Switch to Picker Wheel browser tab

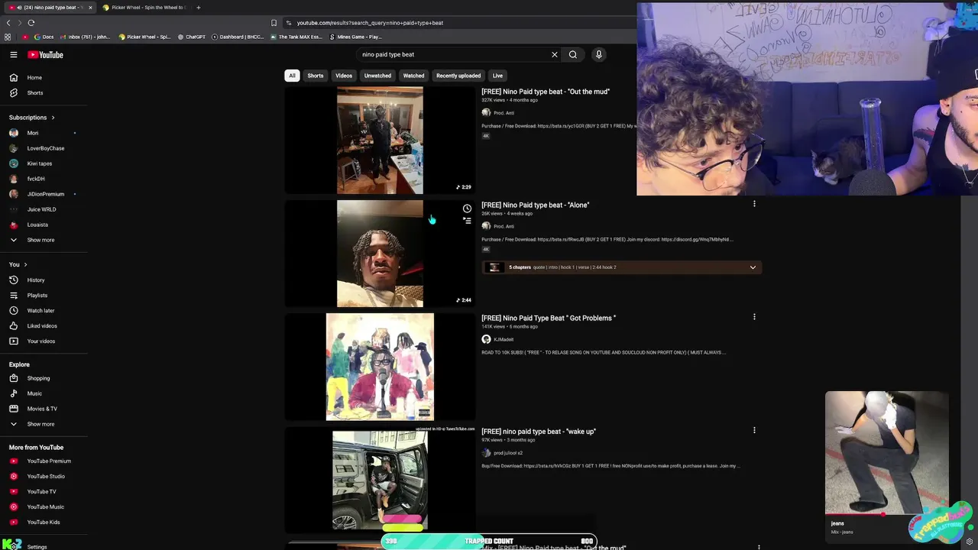(144, 8)
